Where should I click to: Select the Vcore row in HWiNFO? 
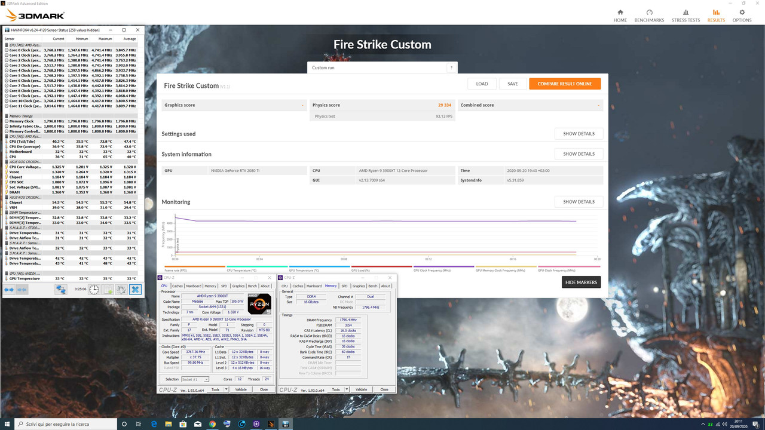point(71,172)
